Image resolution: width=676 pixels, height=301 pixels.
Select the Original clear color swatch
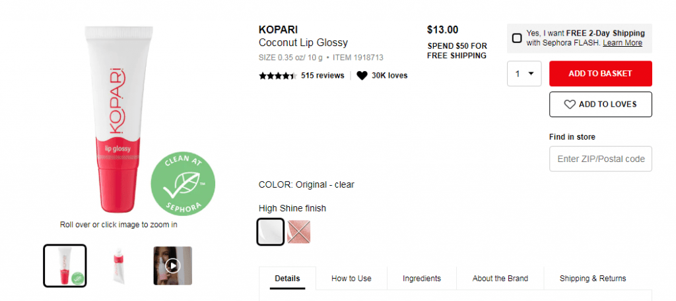[x=270, y=232]
